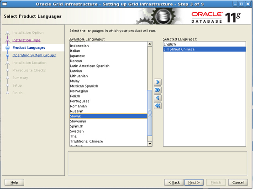Cancel the Grid Infrastructure installation

coord(238,183)
